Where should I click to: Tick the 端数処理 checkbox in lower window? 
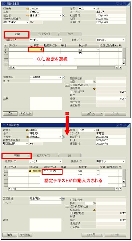pos(71,213)
